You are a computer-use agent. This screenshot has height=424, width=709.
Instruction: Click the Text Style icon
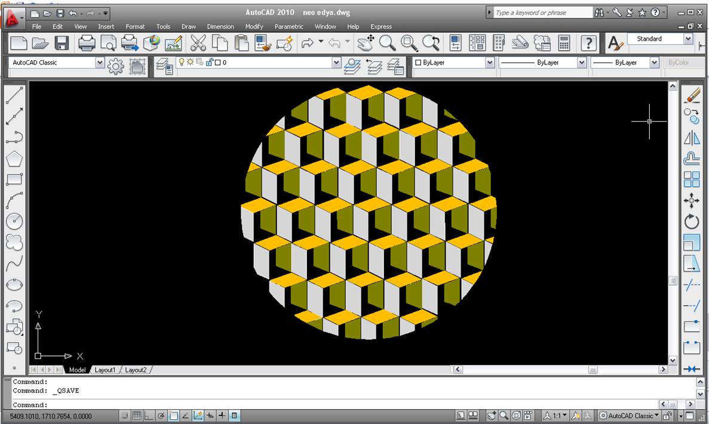(615, 44)
